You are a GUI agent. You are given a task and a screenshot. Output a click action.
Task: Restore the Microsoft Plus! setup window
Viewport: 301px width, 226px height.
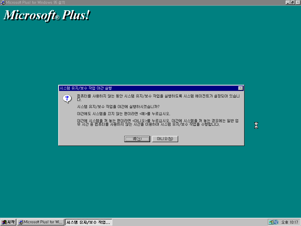click(292, 2)
